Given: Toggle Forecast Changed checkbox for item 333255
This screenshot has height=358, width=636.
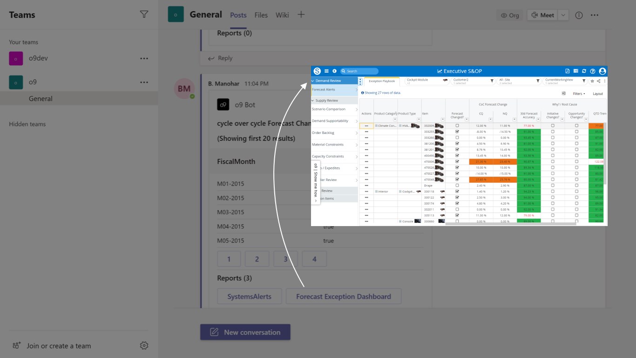Looking at the screenshot, I should click(457, 132).
